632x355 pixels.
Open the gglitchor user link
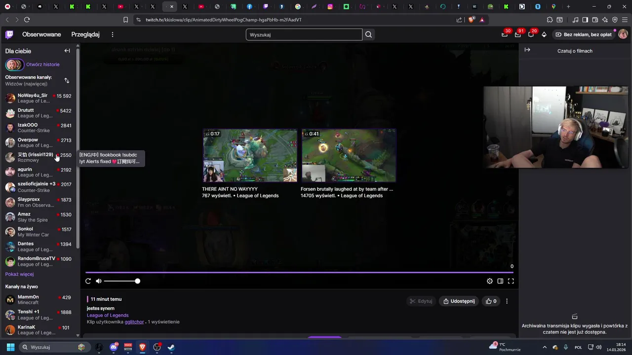134,322
